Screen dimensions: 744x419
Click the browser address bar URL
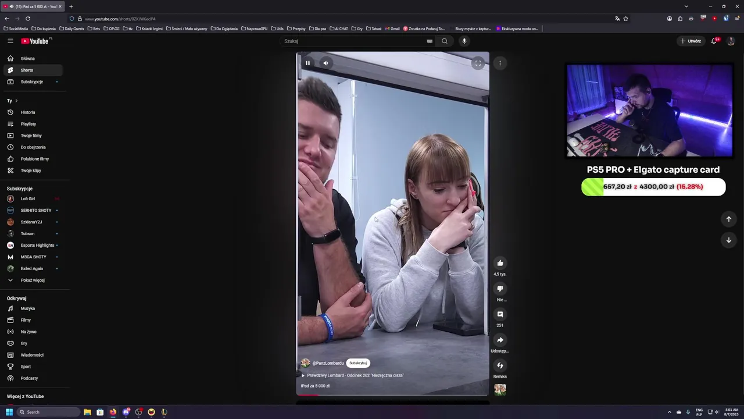[x=120, y=19]
